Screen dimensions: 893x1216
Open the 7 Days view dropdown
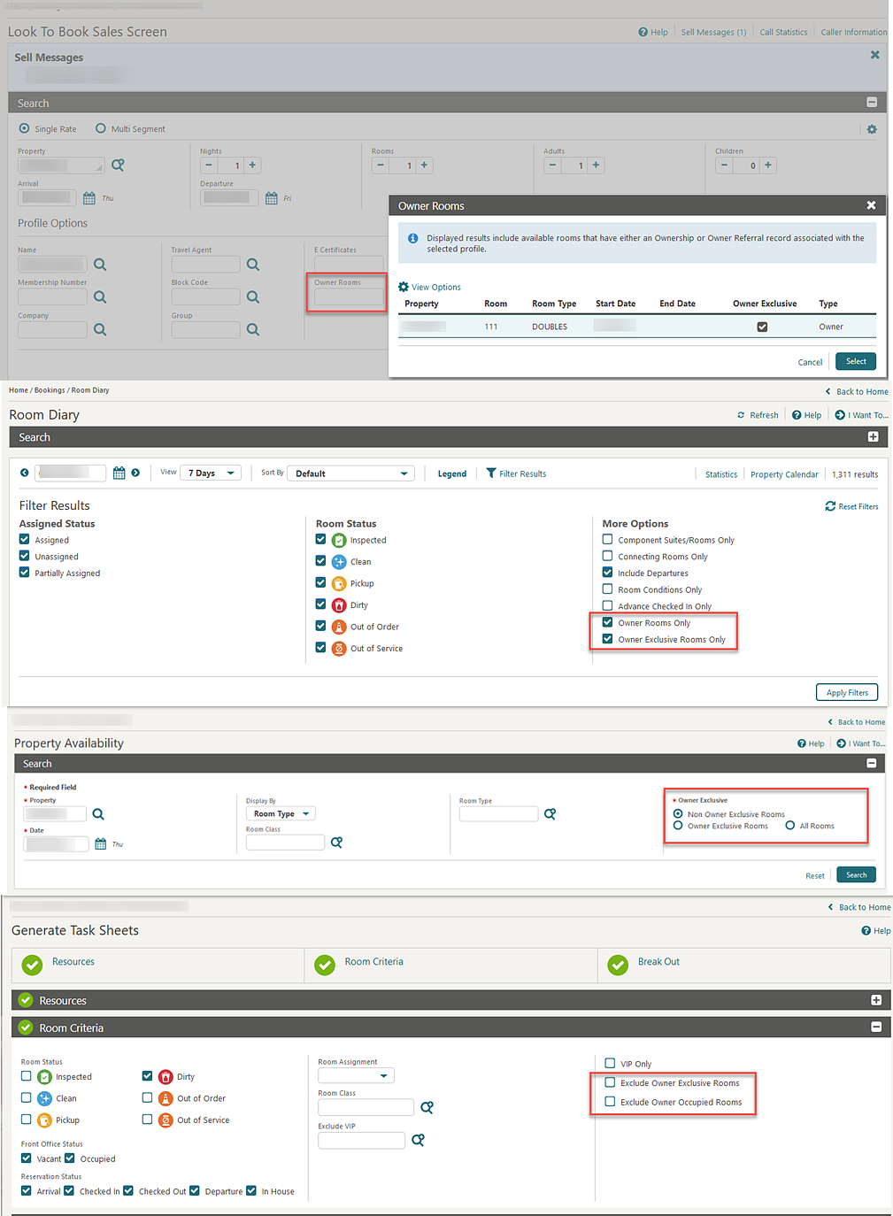coord(210,473)
